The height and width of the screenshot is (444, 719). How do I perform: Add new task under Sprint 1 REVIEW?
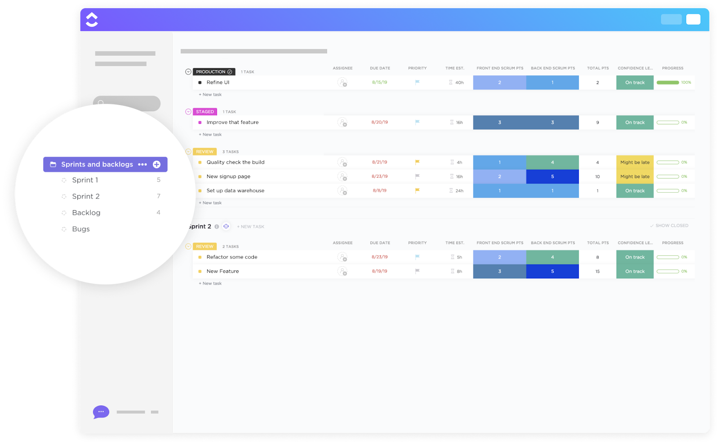[210, 203]
